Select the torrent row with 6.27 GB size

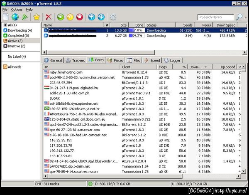point(144,35)
